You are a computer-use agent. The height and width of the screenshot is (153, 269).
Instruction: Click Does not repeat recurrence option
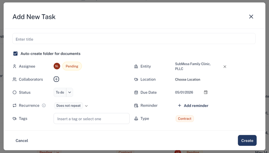tap(68, 106)
